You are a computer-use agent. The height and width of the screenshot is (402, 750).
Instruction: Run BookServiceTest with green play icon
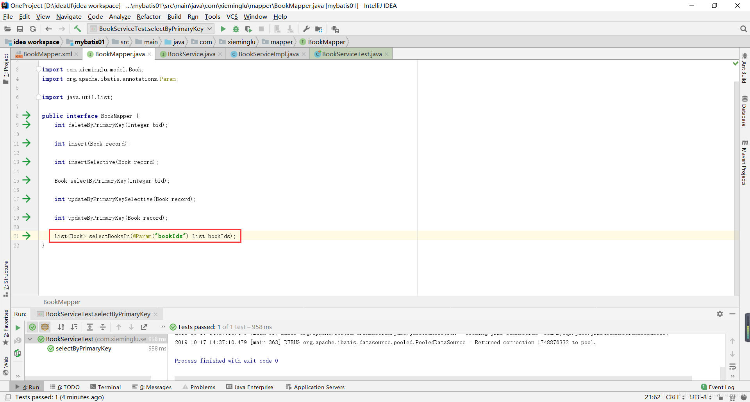click(223, 29)
